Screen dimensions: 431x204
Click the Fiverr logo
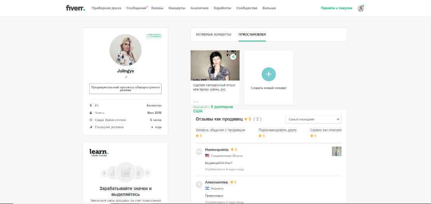click(x=75, y=8)
